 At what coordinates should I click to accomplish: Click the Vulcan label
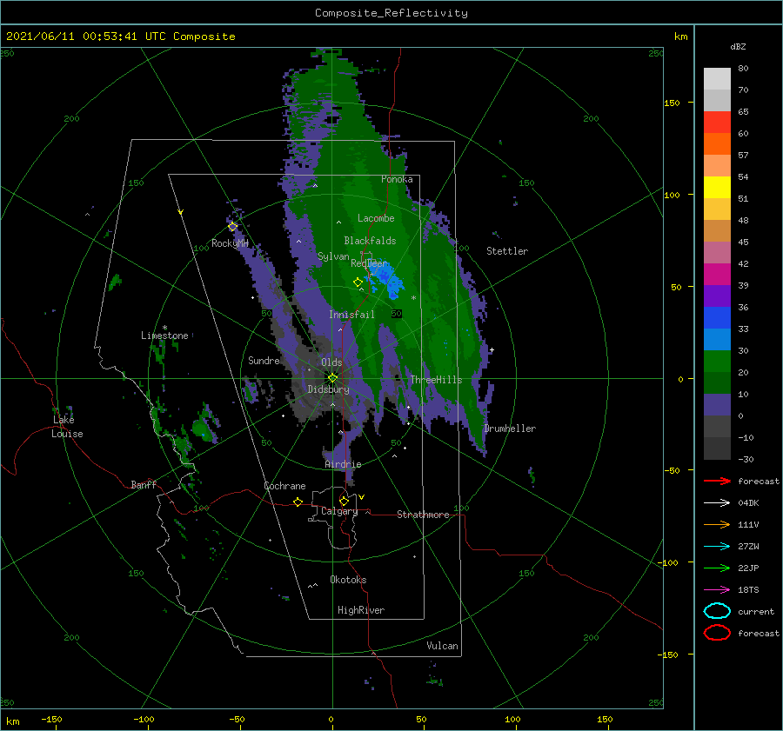[x=442, y=646]
